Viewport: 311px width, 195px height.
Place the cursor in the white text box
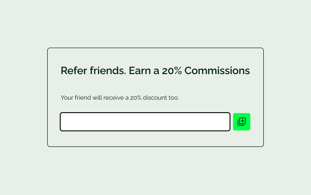pos(145,122)
